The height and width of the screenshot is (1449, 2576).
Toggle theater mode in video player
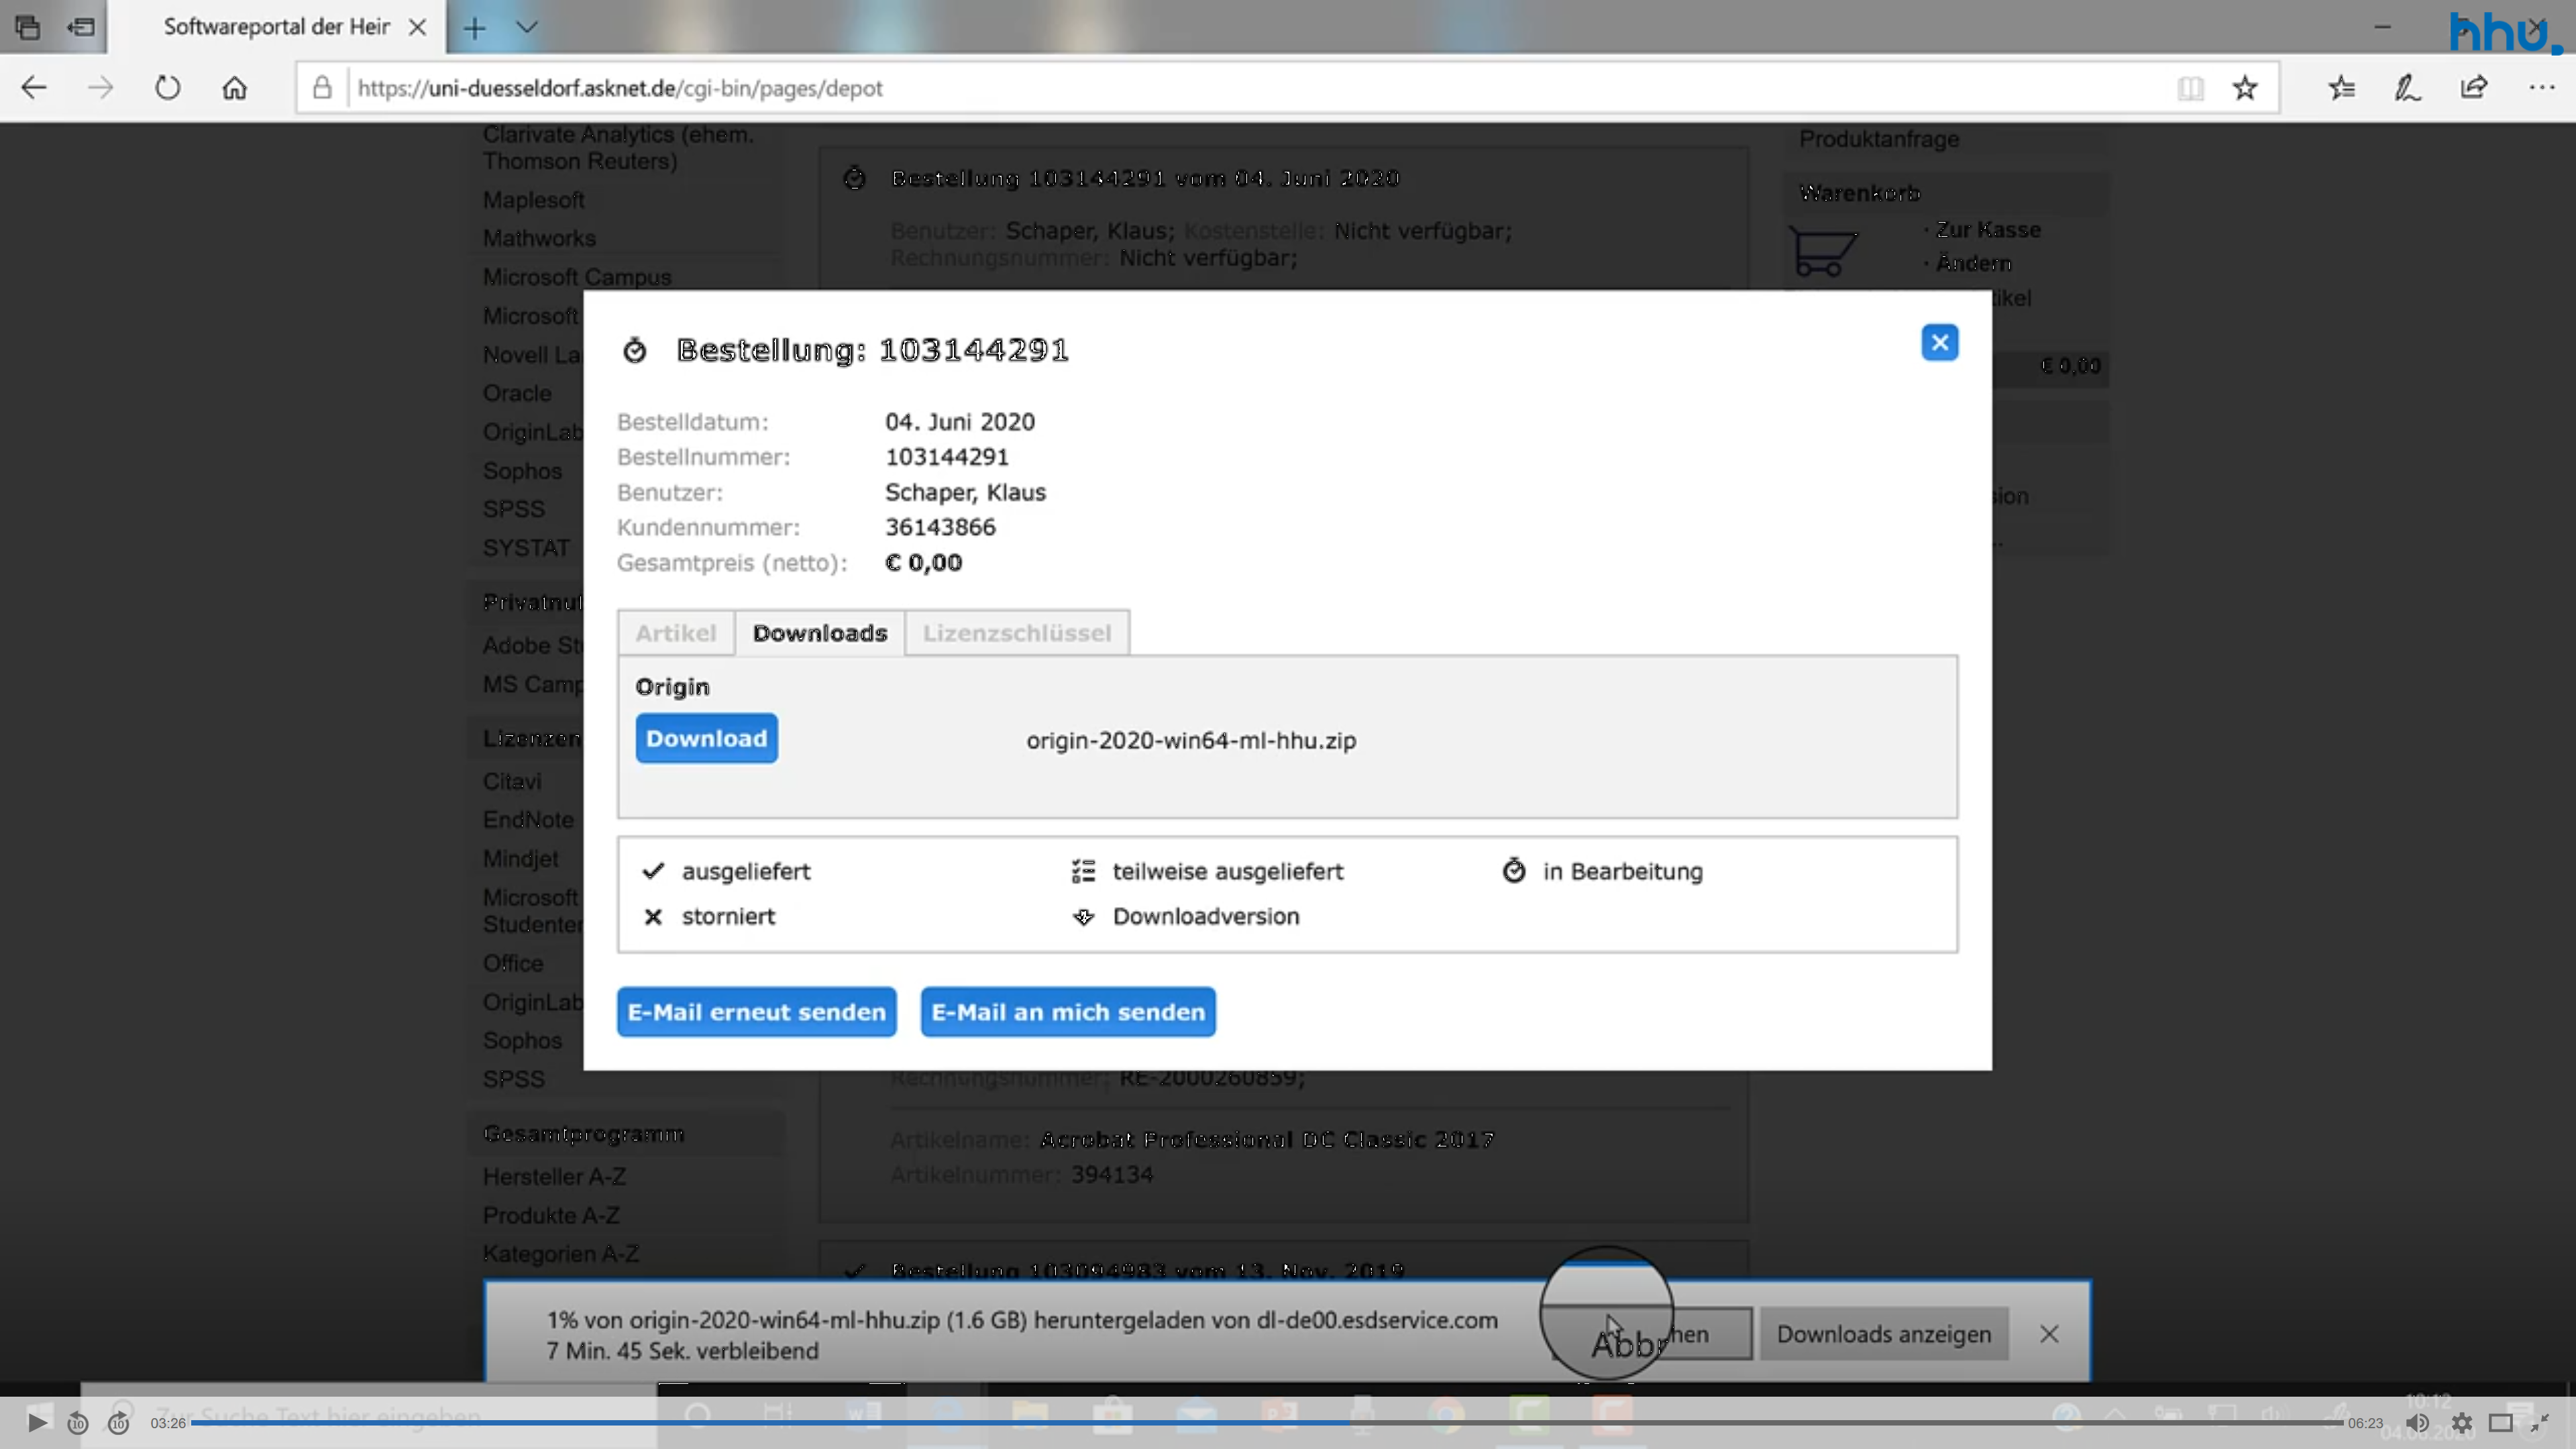2501,1422
